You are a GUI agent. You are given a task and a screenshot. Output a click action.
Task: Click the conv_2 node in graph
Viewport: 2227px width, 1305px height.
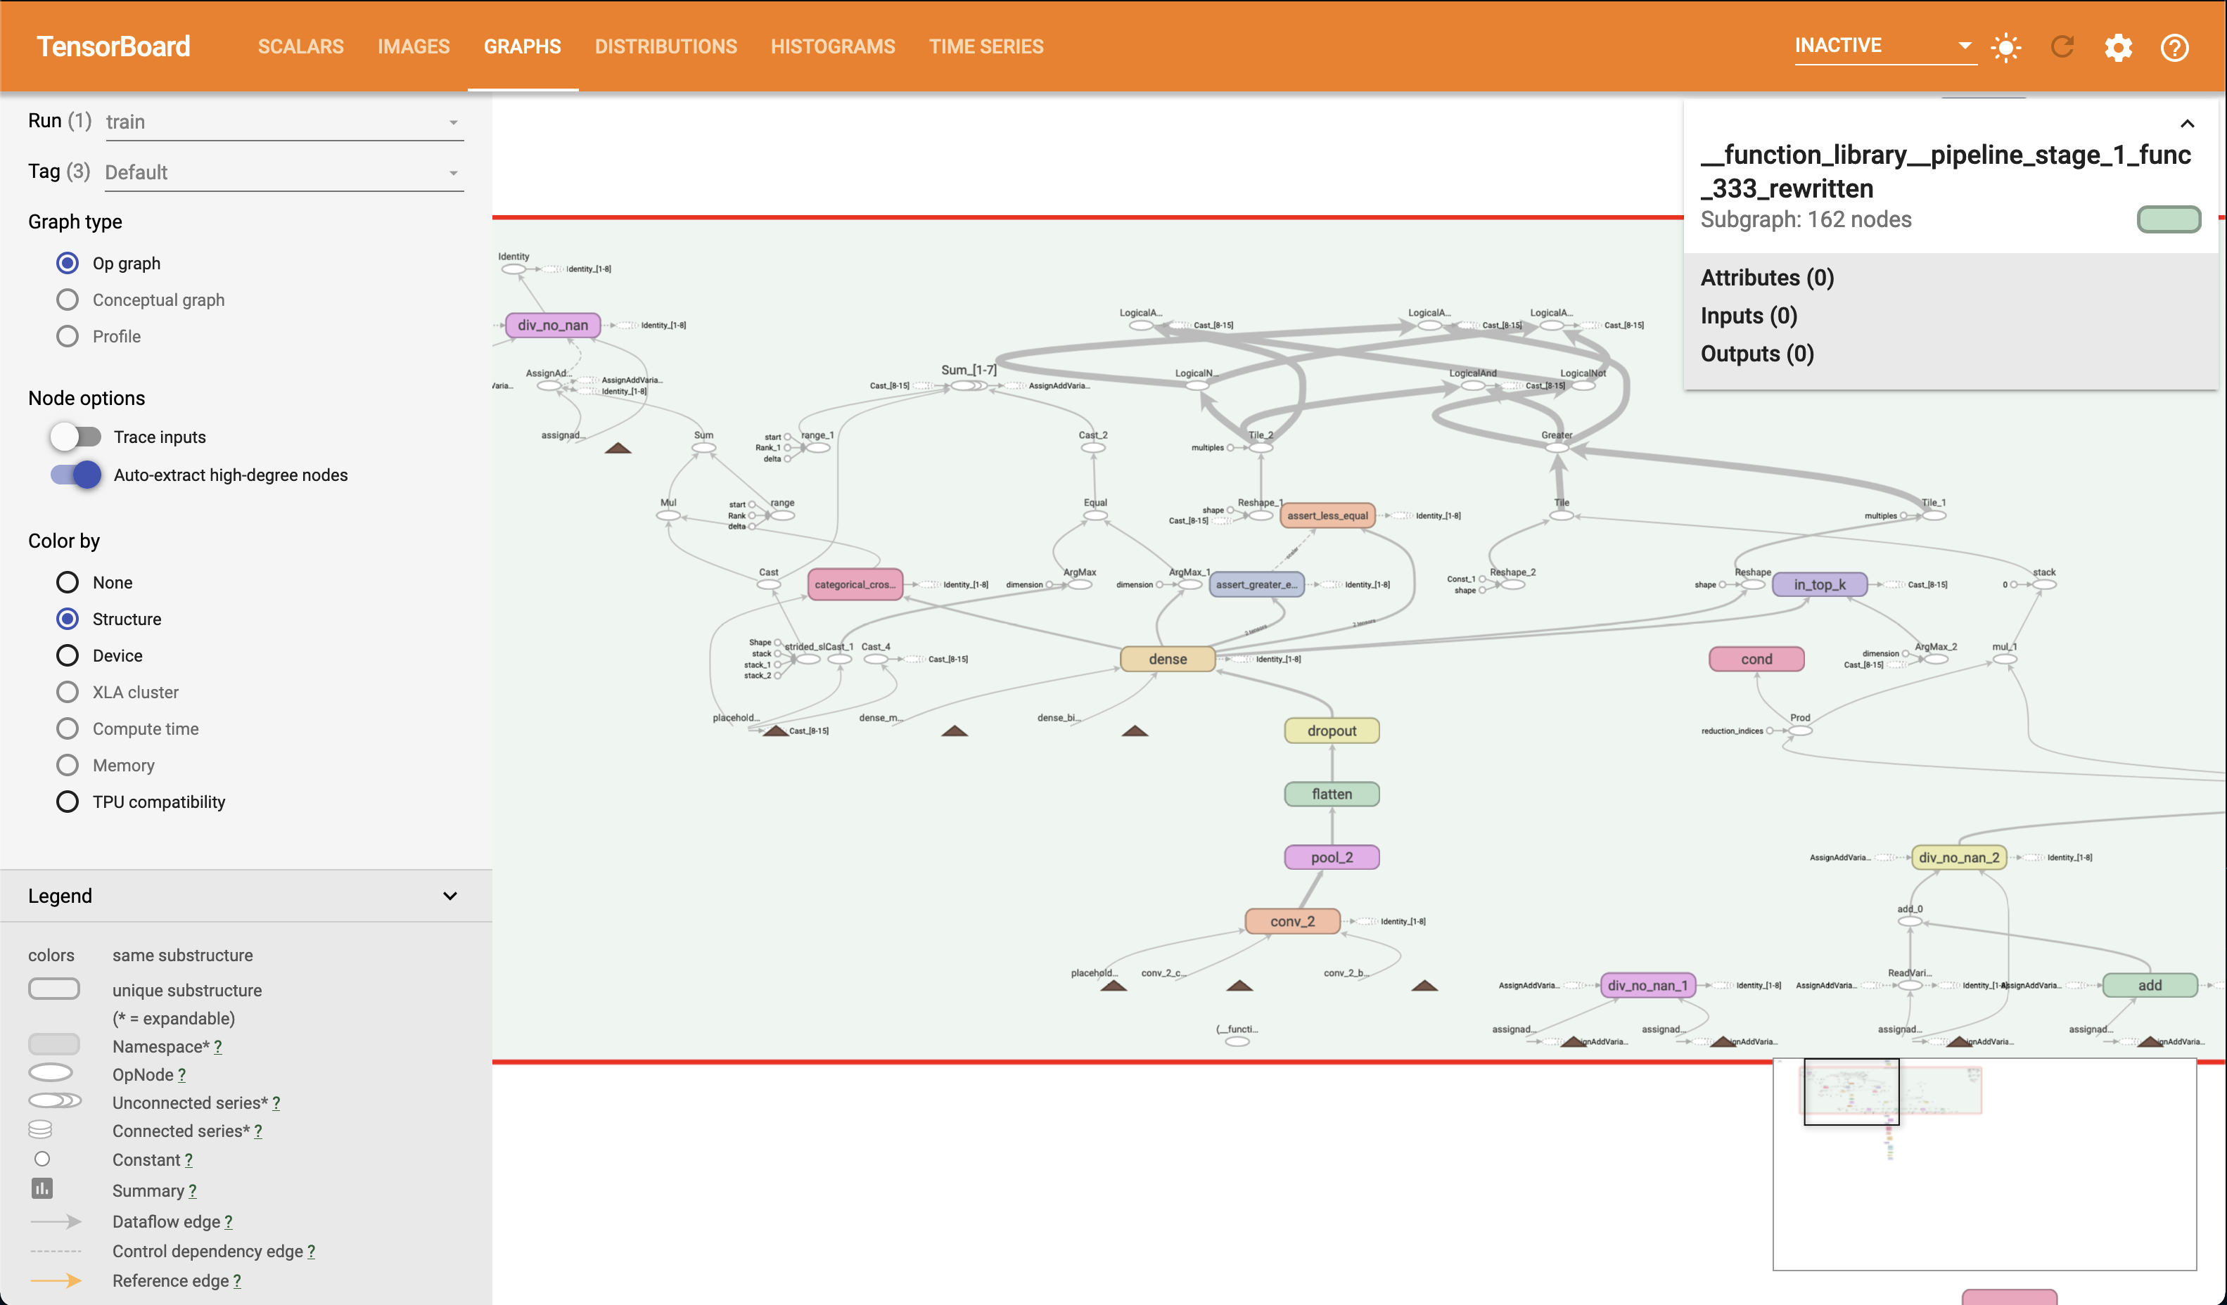[1292, 922]
